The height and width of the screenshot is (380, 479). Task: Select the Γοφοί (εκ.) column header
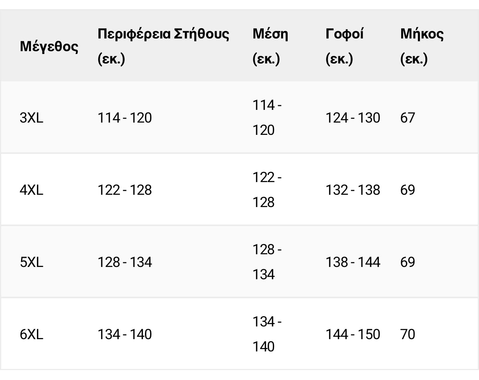(x=344, y=47)
